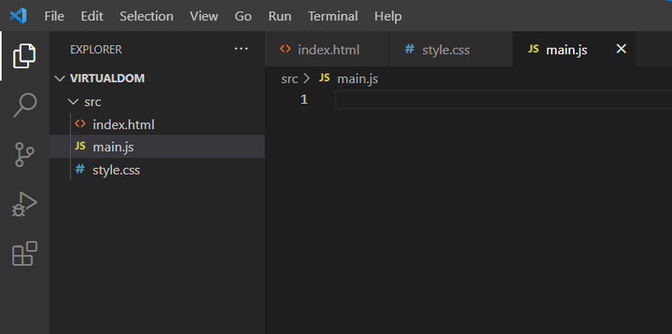672x334 pixels.
Task: Open the File menu
Action: [x=54, y=16]
